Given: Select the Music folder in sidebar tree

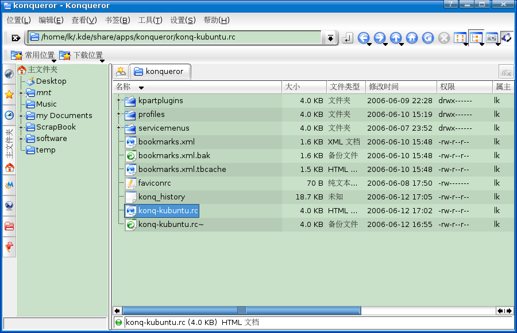Looking at the screenshot, I should (x=41, y=104).
